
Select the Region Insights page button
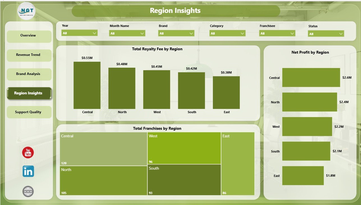[29, 93]
